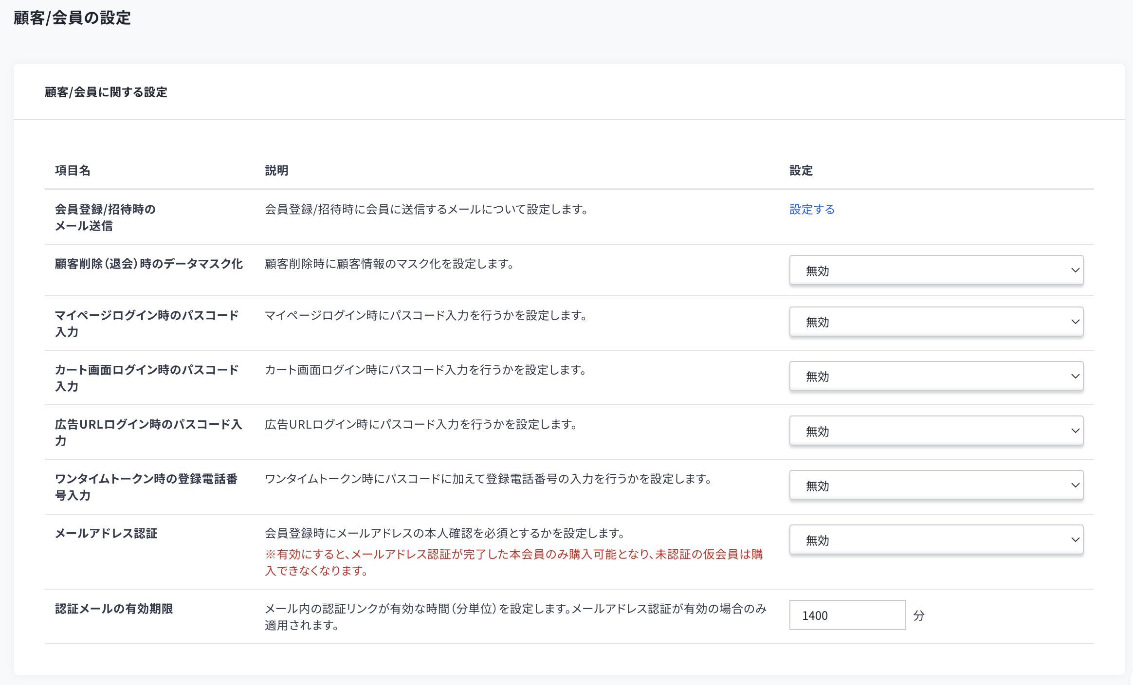Open the メールアドレス認証 dropdown
Image resolution: width=1133 pixels, height=685 pixels.
936,540
